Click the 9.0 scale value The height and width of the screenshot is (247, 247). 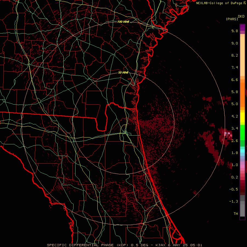[235, 43]
